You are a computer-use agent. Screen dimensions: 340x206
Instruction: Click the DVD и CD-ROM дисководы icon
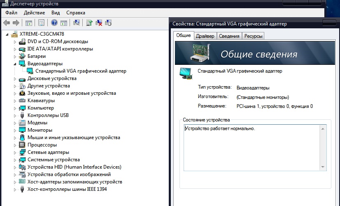[22, 41]
